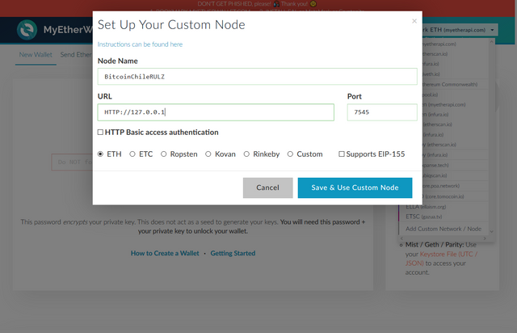Click into the URL text field

pyautogui.click(x=216, y=112)
